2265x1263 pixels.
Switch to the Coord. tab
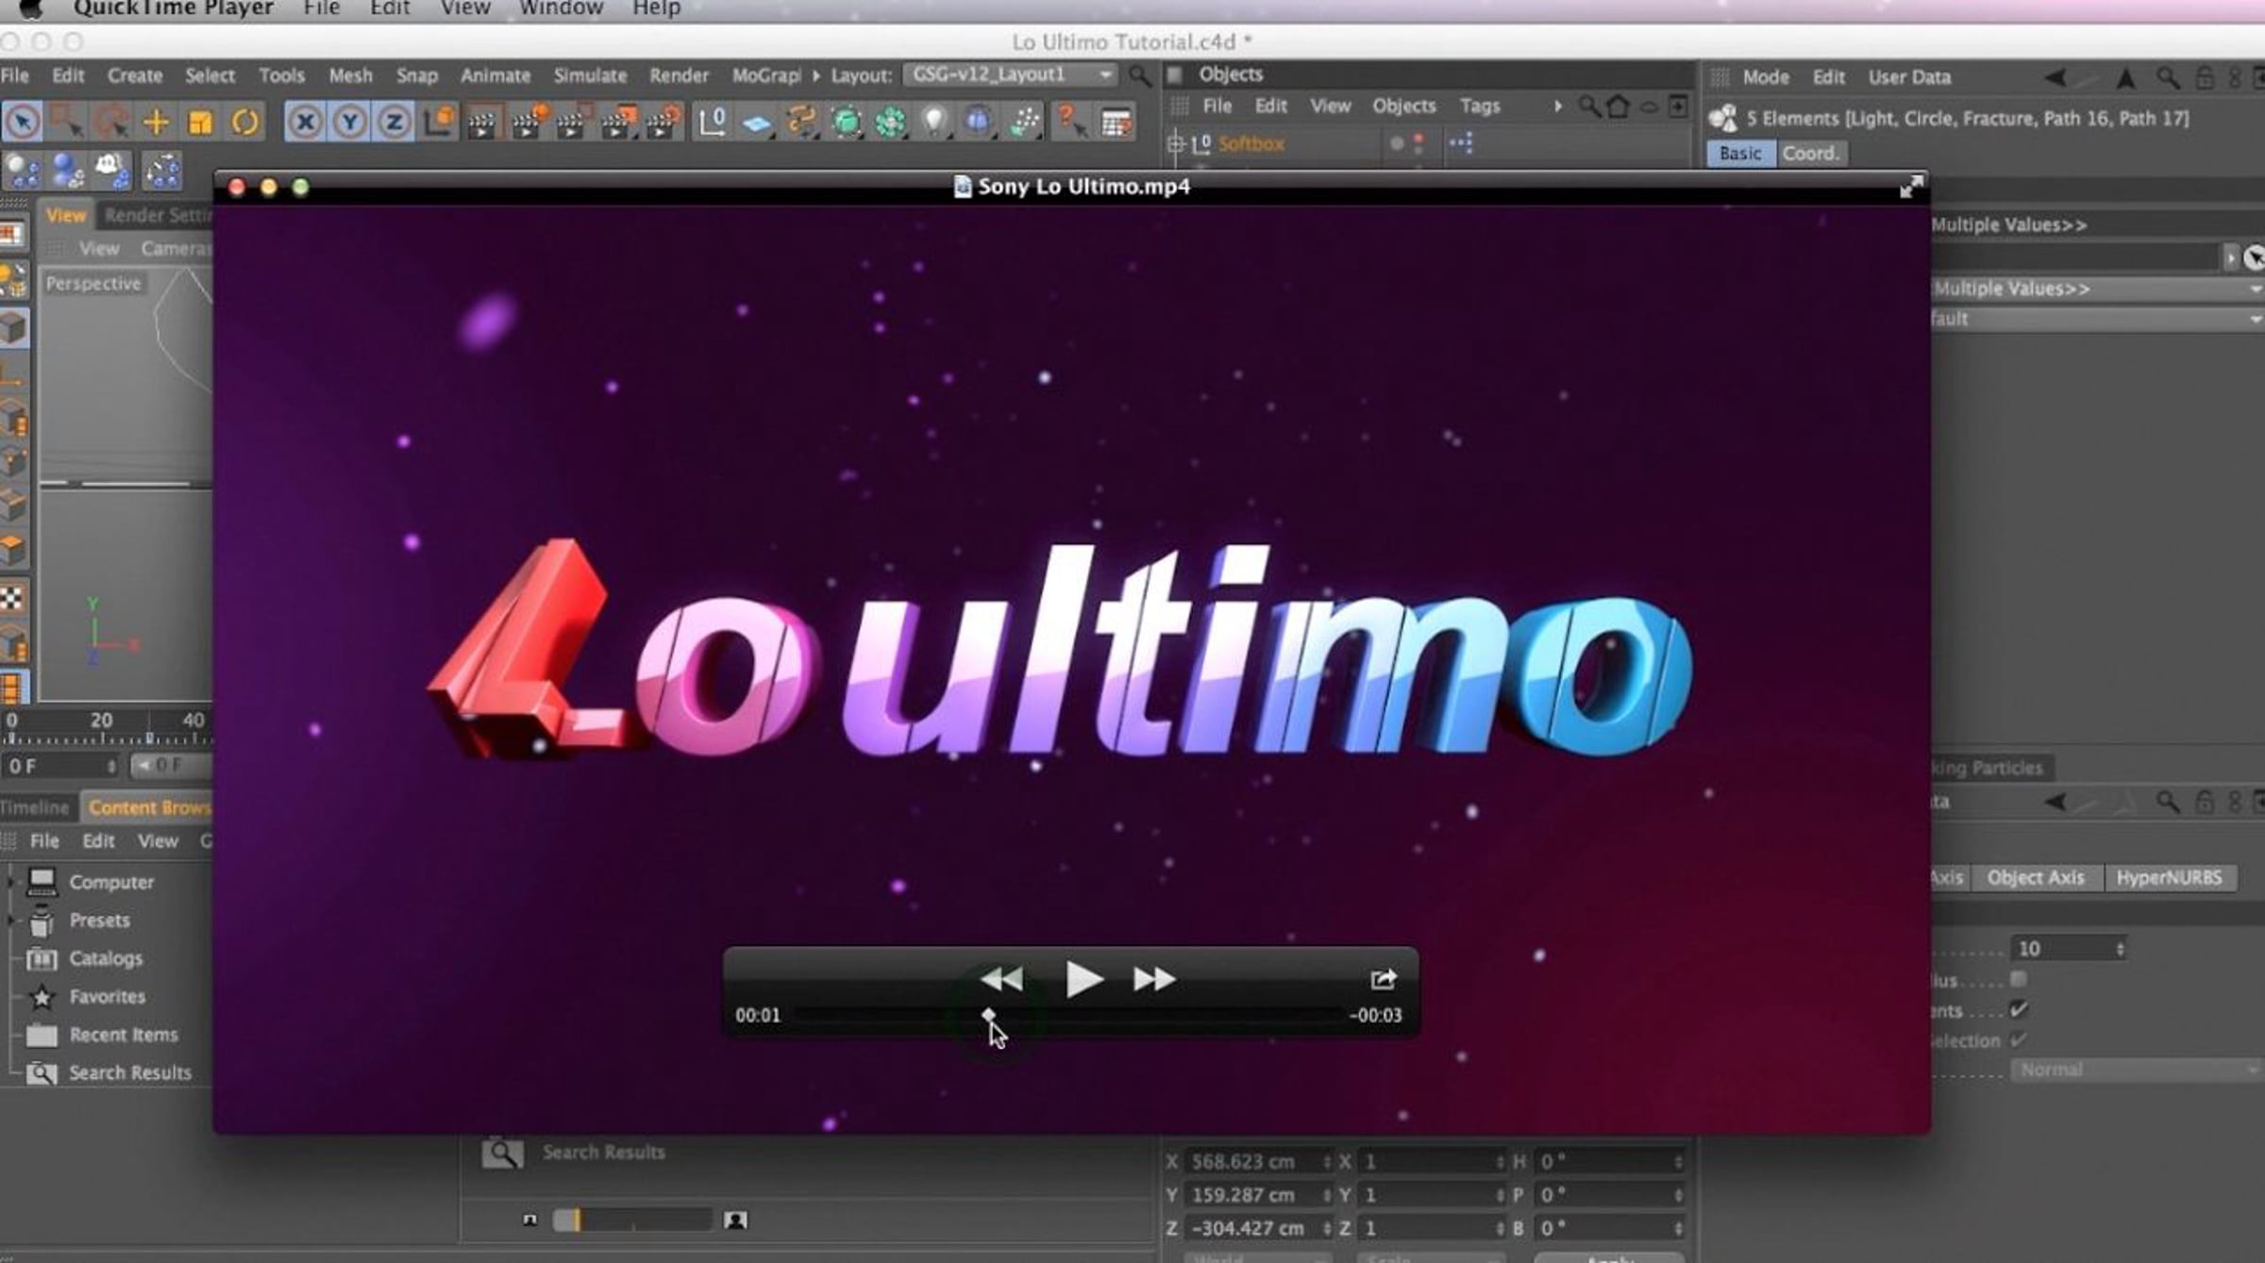[1811, 153]
